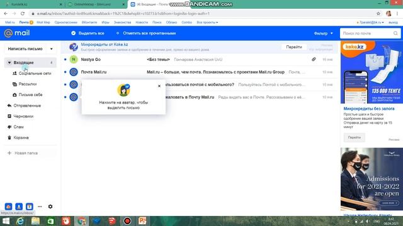Switch to the OnlineMektep browser tab
This screenshot has width=403, height=226.
coord(95,4)
